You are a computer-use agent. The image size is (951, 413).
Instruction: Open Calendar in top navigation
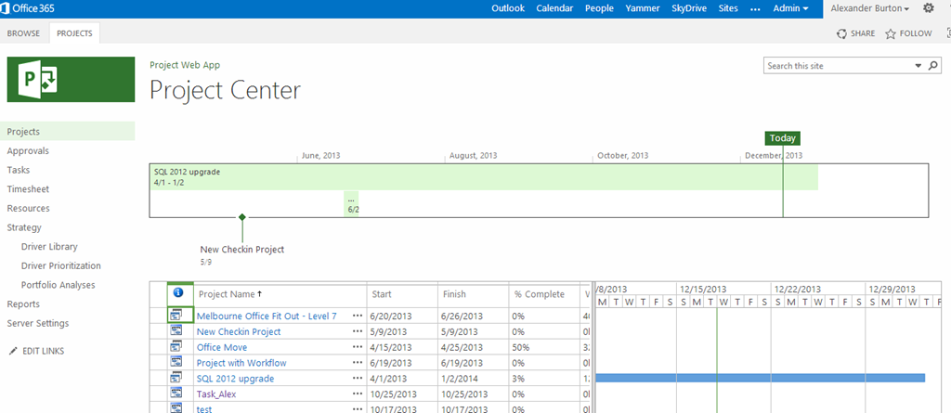coord(554,8)
